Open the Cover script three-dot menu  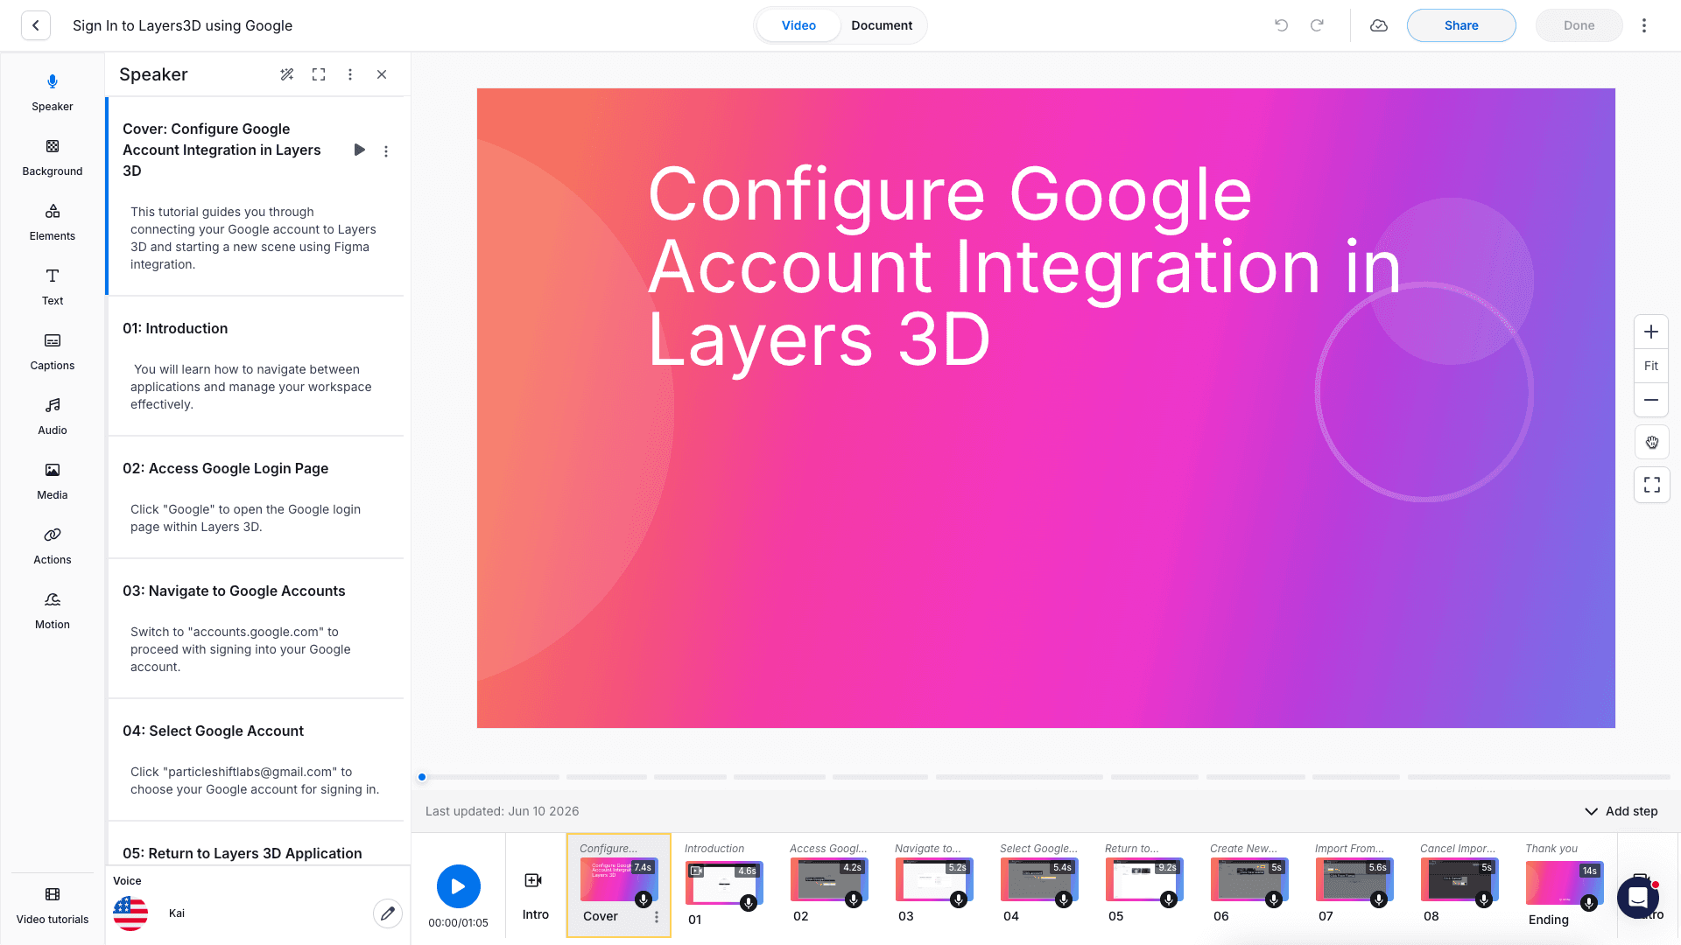pos(386,151)
